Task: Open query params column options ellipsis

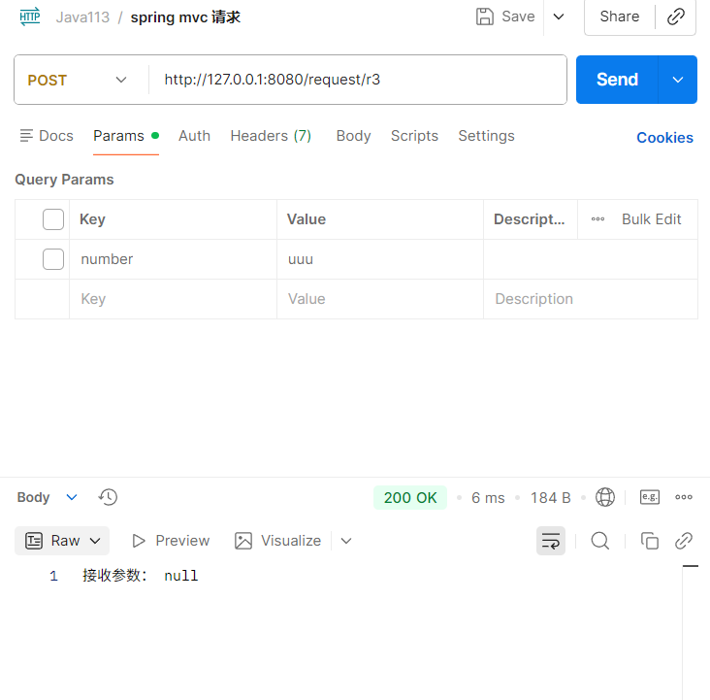Action: pyautogui.click(x=597, y=219)
